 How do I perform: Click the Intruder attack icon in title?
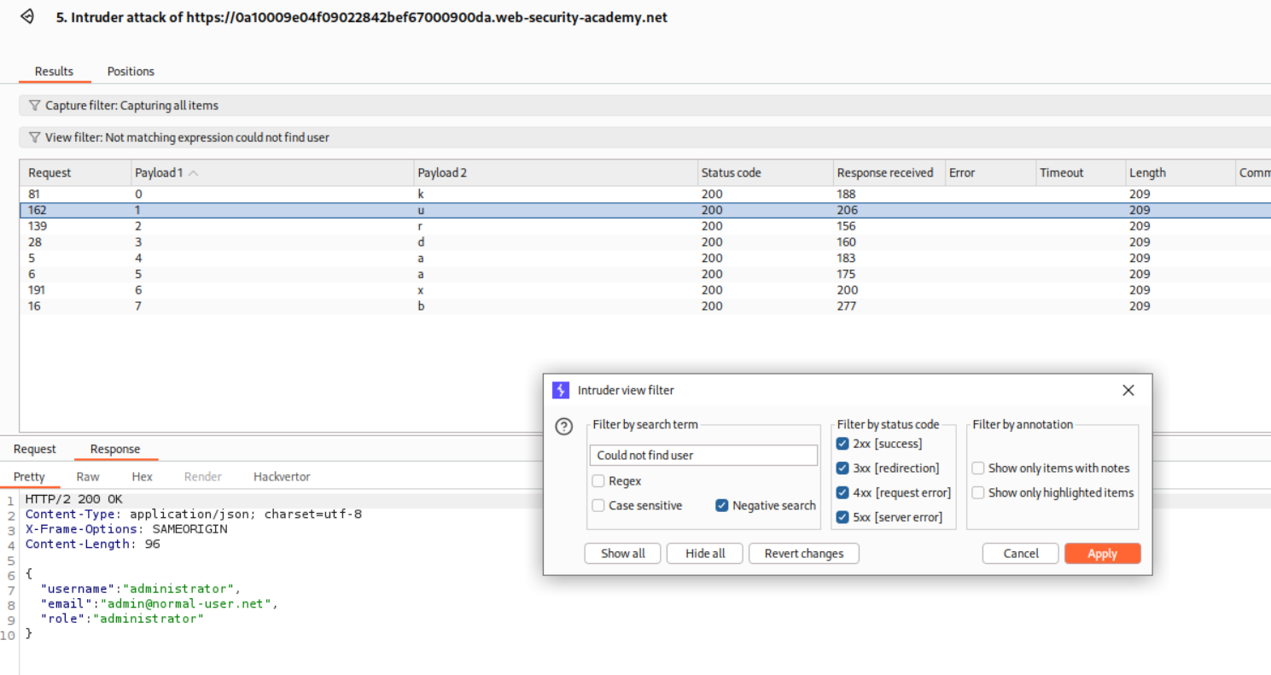point(27,16)
